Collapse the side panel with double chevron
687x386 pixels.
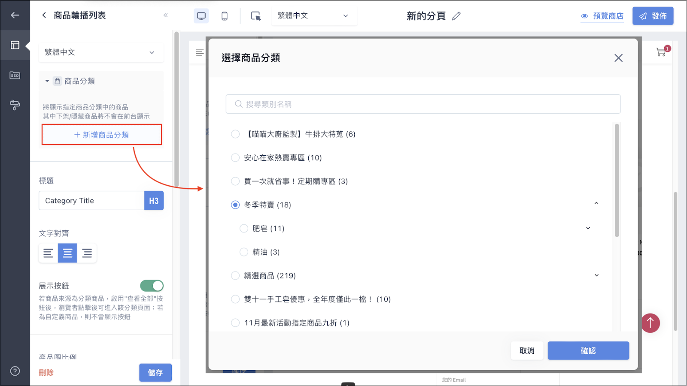click(x=166, y=15)
